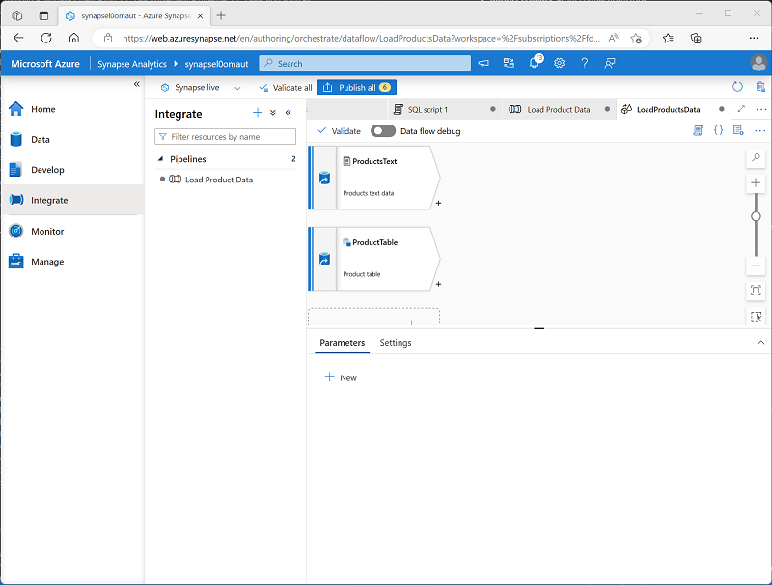Open the data flow properties pane
Screen dimensions: 772x585
[x=738, y=130]
